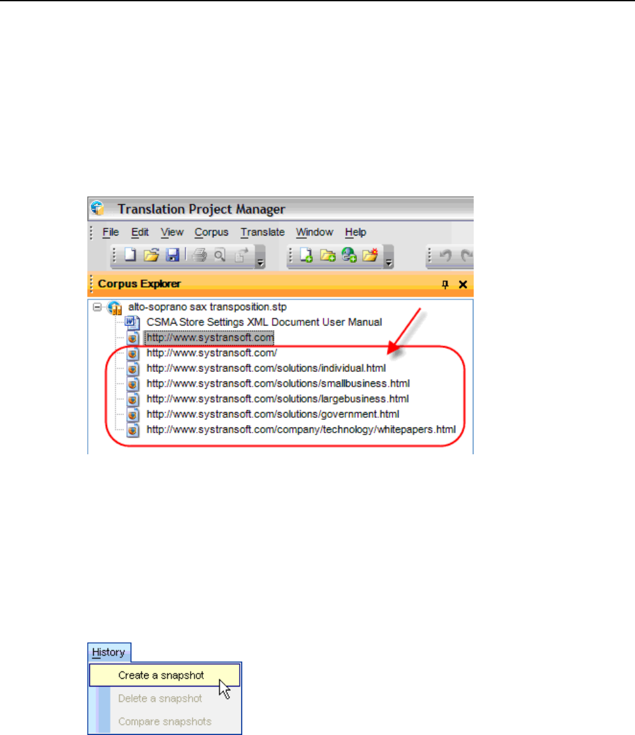Click the Translation Project Manager title bar icon
The image size is (635, 735).
98,208
